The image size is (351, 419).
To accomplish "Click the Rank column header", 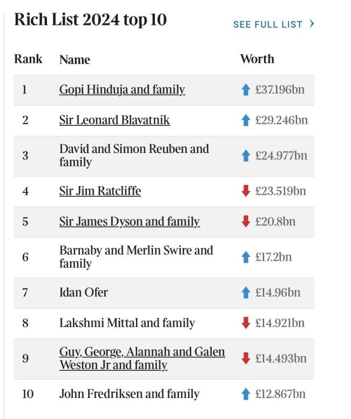I will tap(28, 59).
